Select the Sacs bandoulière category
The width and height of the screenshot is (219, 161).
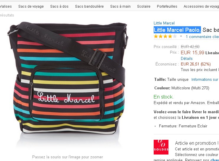pos(89,6)
